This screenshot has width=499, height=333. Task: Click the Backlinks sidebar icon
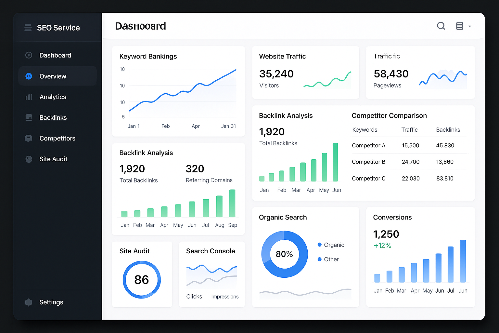pyautogui.click(x=29, y=118)
